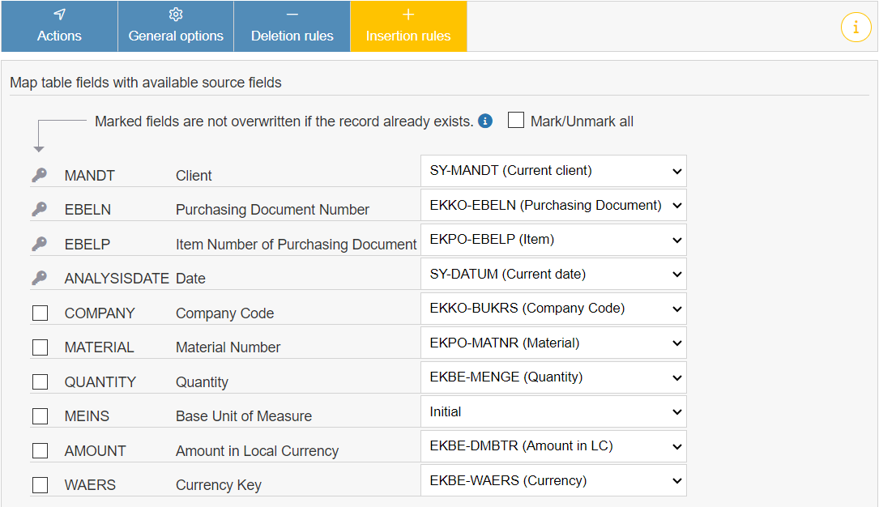Screen dimensions: 879x507
Task: Click the minus icon on Deletion rules
Action: (x=292, y=13)
